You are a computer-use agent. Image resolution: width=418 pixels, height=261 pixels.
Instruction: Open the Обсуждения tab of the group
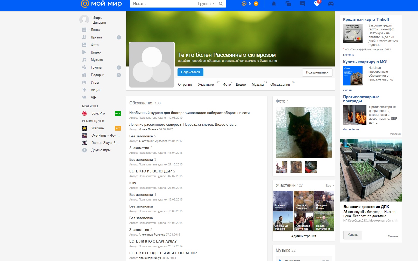point(280,84)
